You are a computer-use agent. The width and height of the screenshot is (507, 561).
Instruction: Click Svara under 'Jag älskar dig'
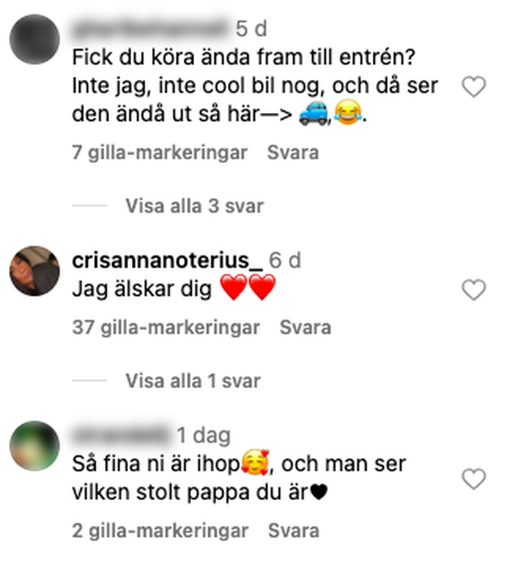point(305,327)
